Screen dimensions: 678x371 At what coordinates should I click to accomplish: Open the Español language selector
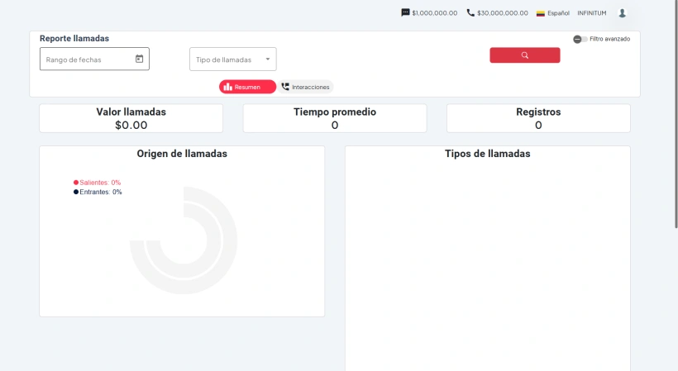[559, 13]
